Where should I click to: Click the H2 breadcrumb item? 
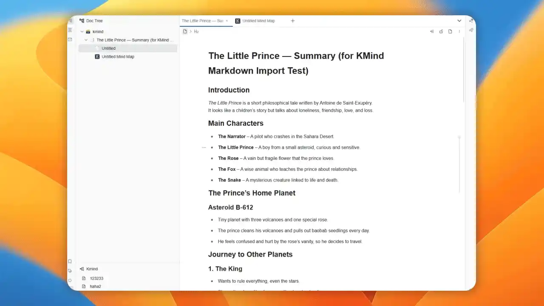pyautogui.click(x=196, y=32)
